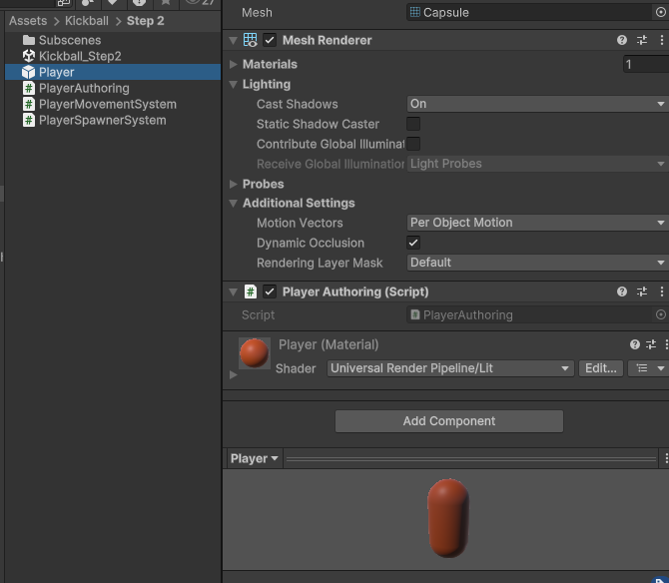Enable Contribute Global Illumination

click(413, 144)
